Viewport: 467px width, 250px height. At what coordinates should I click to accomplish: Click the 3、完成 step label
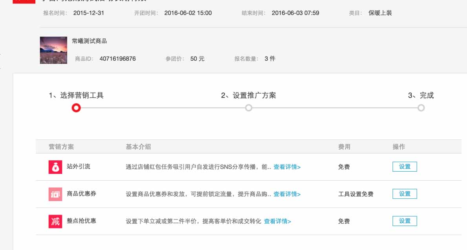coord(421,96)
